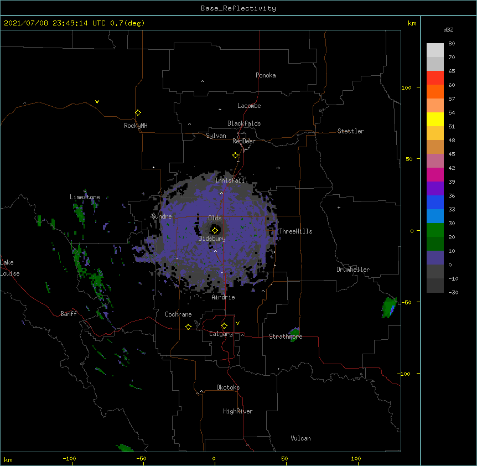Click the 80 dBZ legend value

point(452,44)
